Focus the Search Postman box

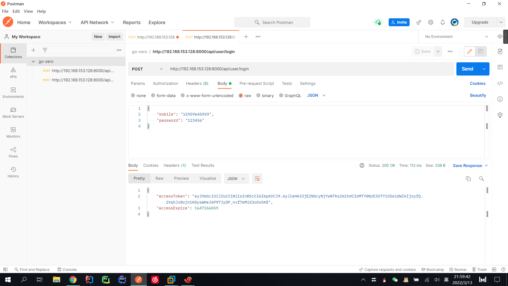(x=272, y=22)
